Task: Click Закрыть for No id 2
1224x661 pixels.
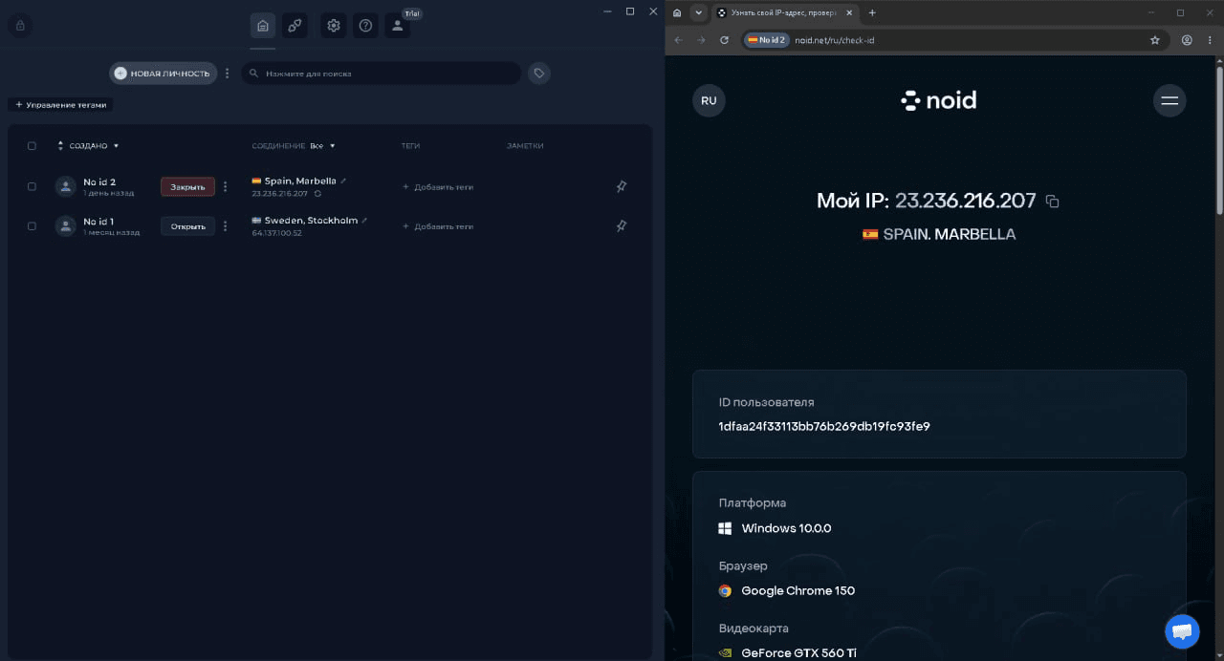Action: pos(187,187)
